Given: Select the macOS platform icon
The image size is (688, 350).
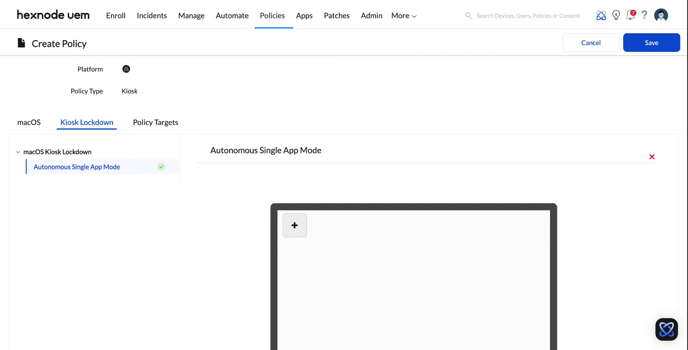Looking at the screenshot, I should [x=126, y=69].
